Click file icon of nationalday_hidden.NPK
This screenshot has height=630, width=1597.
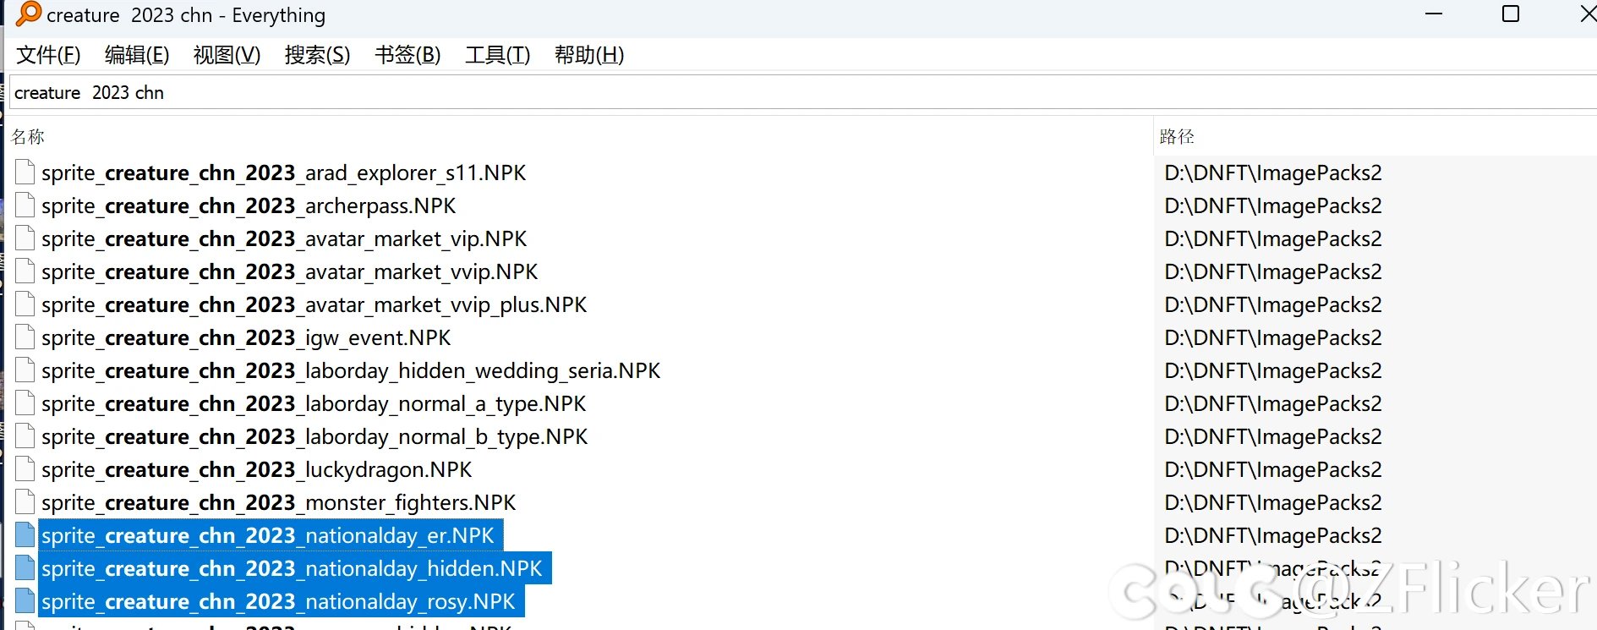[x=25, y=568]
